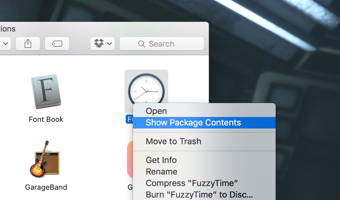Choose Get Info from the context menu
Viewport: 340px width, 200px height.
coord(161,160)
